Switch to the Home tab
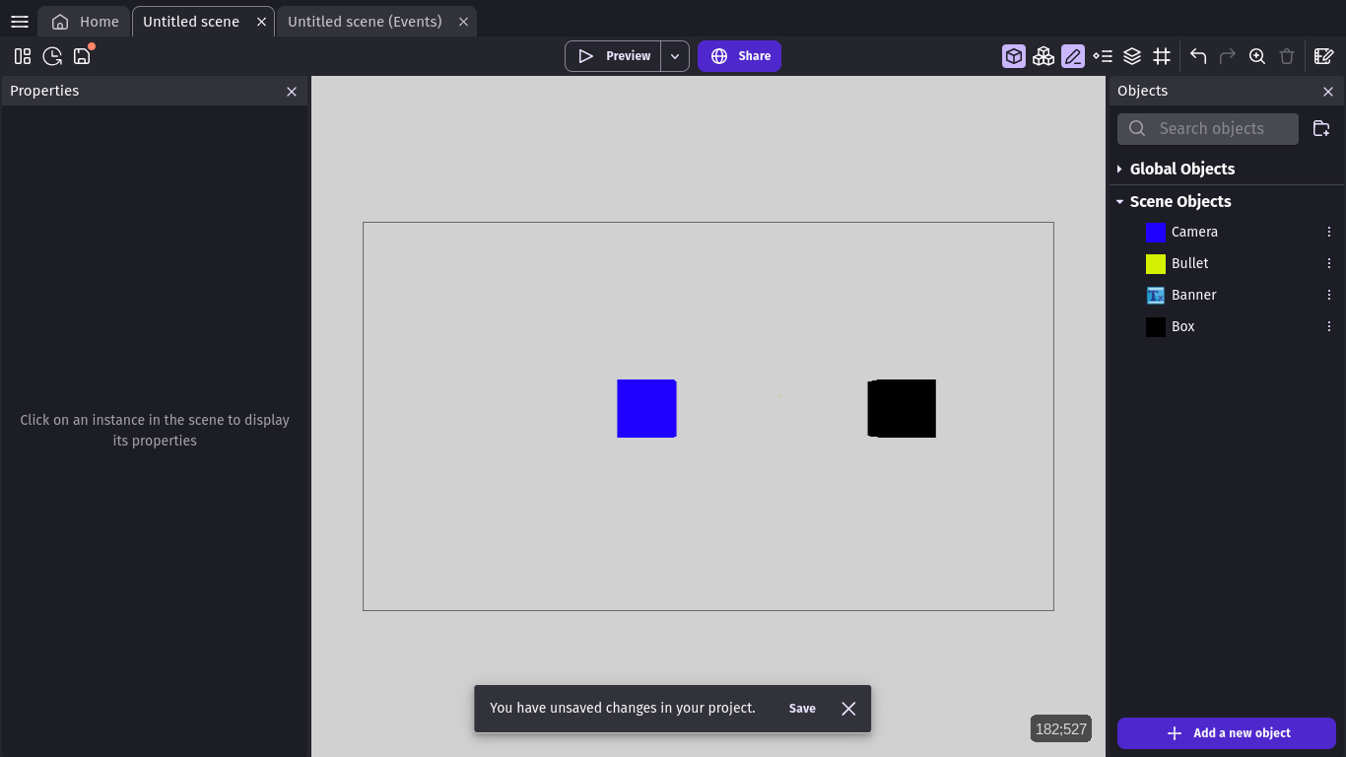 85,22
